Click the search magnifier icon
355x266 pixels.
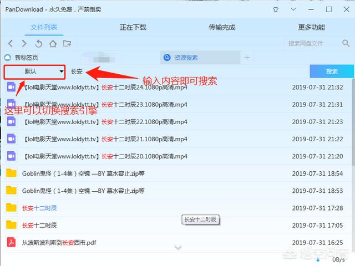click(x=346, y=43)
